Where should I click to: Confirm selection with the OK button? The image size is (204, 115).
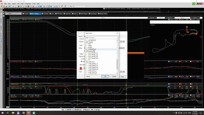pyautogui.click(x=105, y=76)
